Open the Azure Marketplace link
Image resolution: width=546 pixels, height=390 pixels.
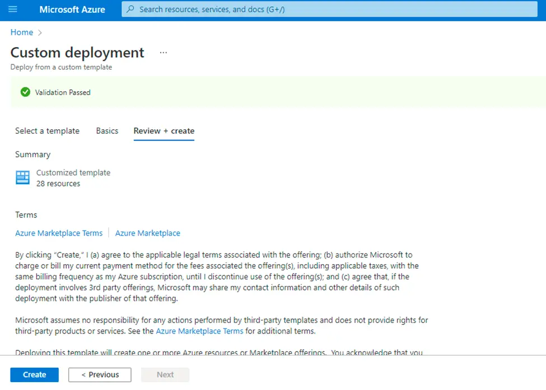(148, 233)
